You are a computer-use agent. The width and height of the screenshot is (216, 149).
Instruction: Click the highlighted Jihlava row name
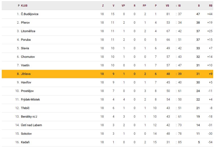(26, 74)
